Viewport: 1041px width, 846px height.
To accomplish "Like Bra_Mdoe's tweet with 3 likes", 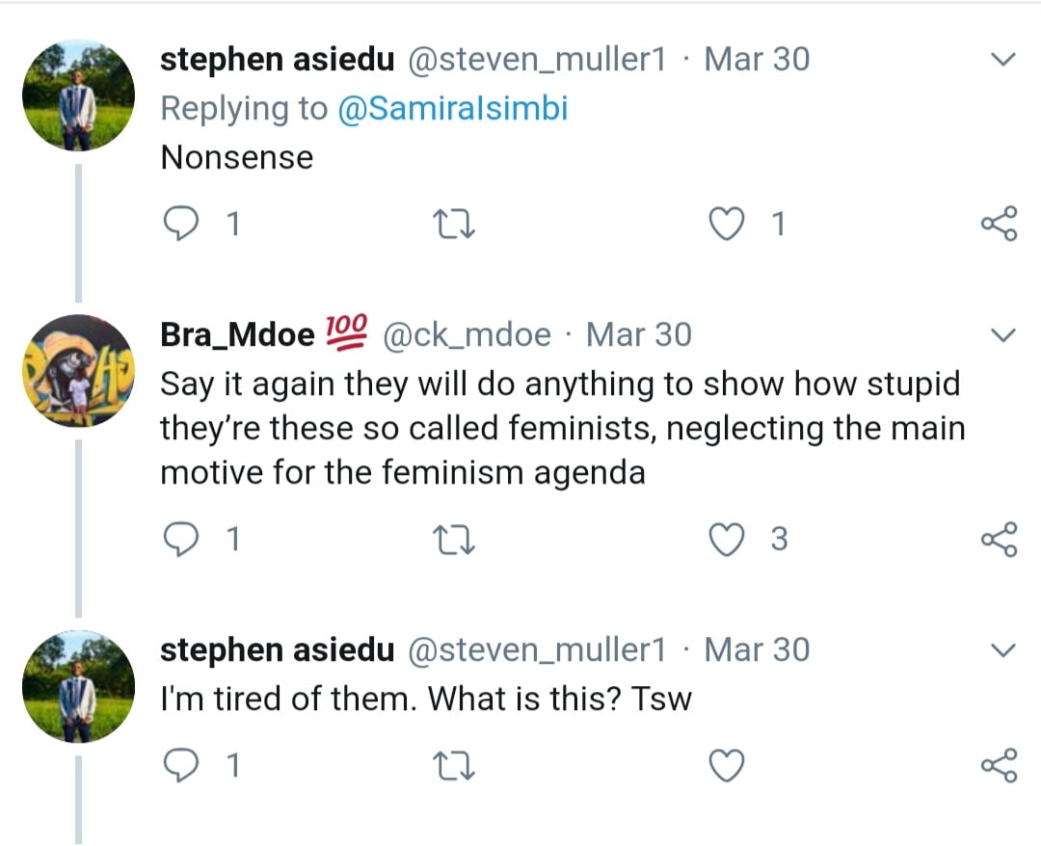I will tap(727, 539).
